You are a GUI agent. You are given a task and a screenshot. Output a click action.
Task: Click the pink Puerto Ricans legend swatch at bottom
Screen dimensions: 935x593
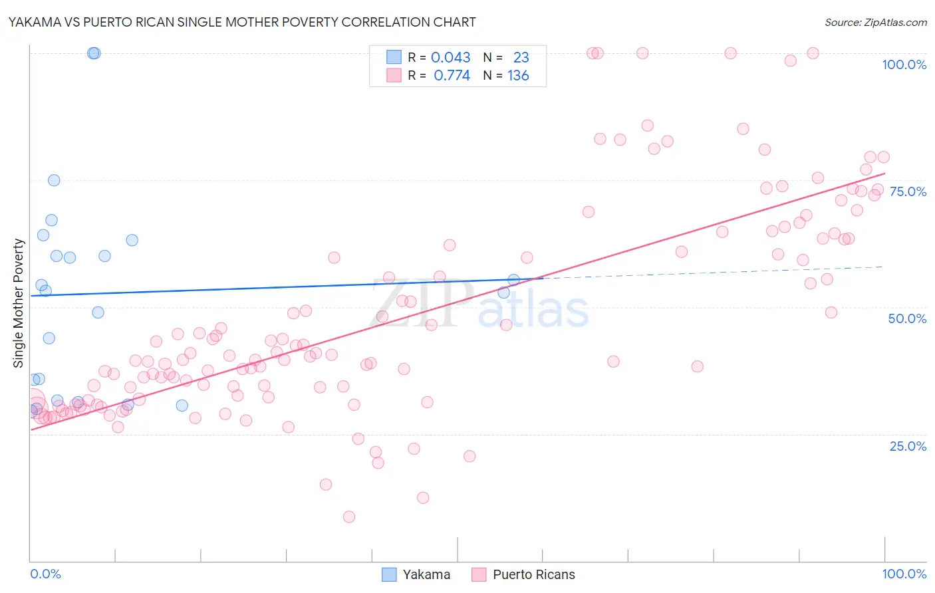click(479, 574)
